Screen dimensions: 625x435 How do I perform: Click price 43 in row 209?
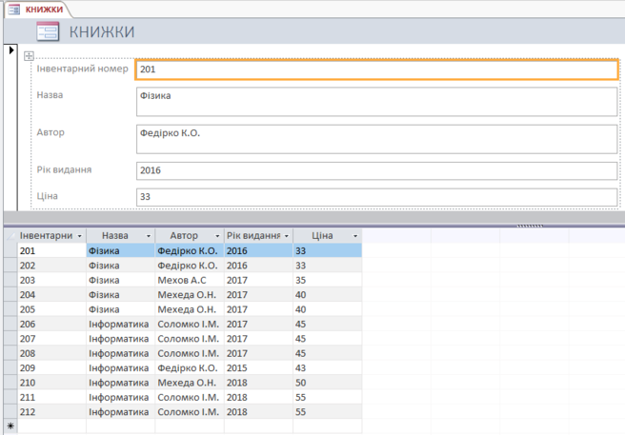[327, 367]
